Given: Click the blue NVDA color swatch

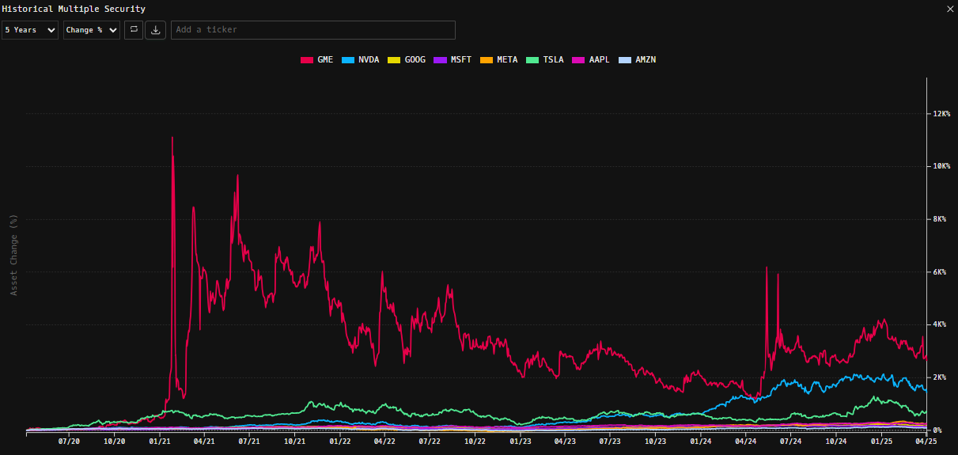Looking at the screenshot, I should 348,60.
